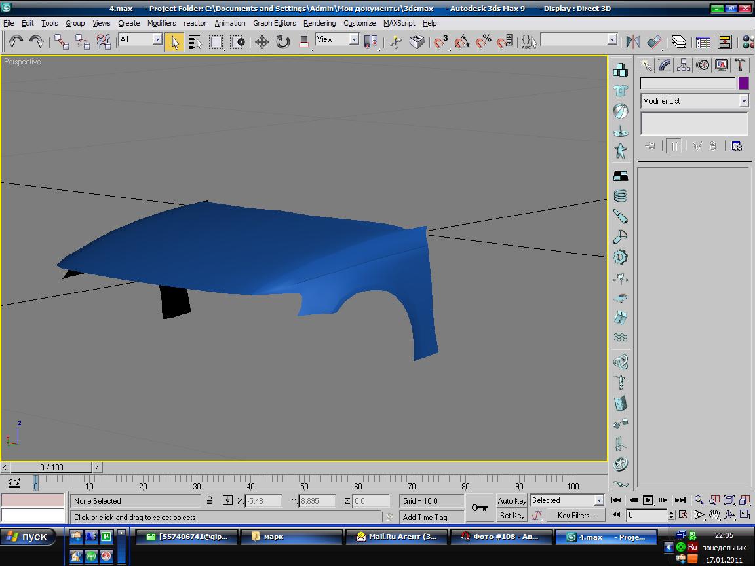
Task: Toggle Auto Key animation mode
Action: pyautogui.click(x=512, y=500)
